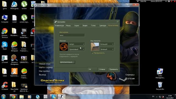Expand the Зеленый crosshair color dropdown

pos(107,49)
